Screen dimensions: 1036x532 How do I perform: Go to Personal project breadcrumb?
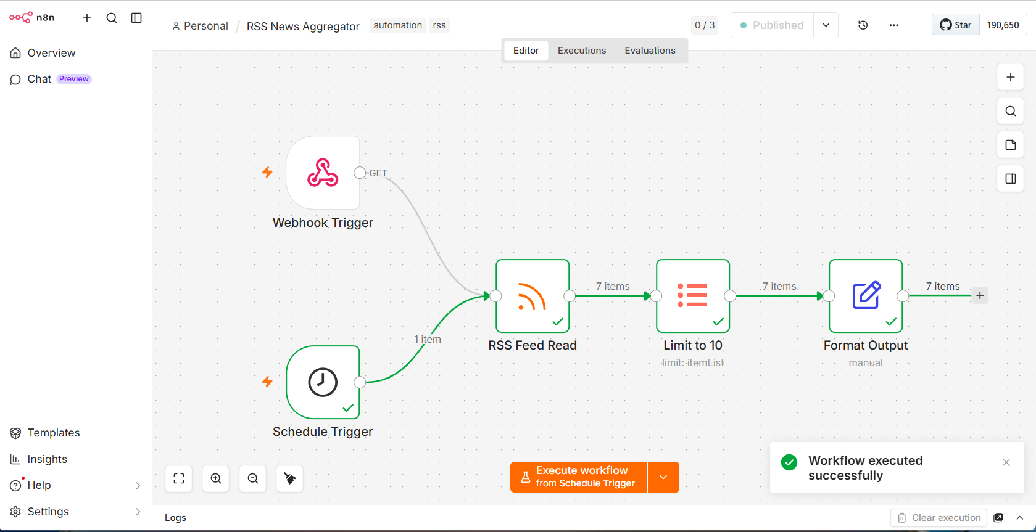click(x=200, y=26)
